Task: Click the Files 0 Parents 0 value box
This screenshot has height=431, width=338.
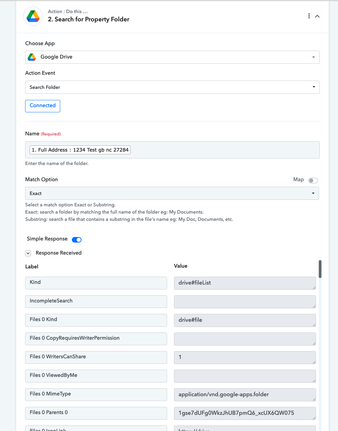Action: pos(245,413)
